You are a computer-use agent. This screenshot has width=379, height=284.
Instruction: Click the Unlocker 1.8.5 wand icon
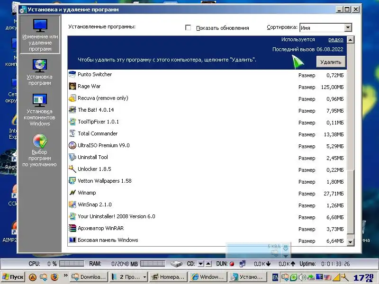[x=72, y=169]
